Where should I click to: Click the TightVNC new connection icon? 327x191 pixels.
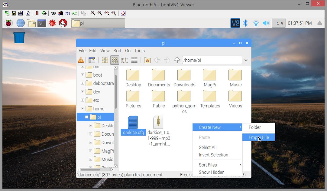tap(7, 13)
